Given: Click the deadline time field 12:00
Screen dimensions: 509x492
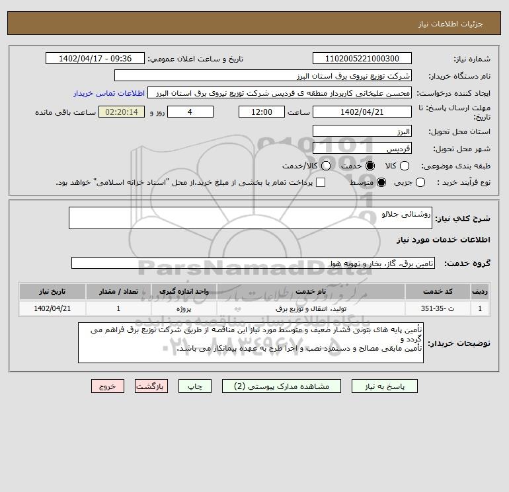Looking at the screenshot, I should (262, 112).
